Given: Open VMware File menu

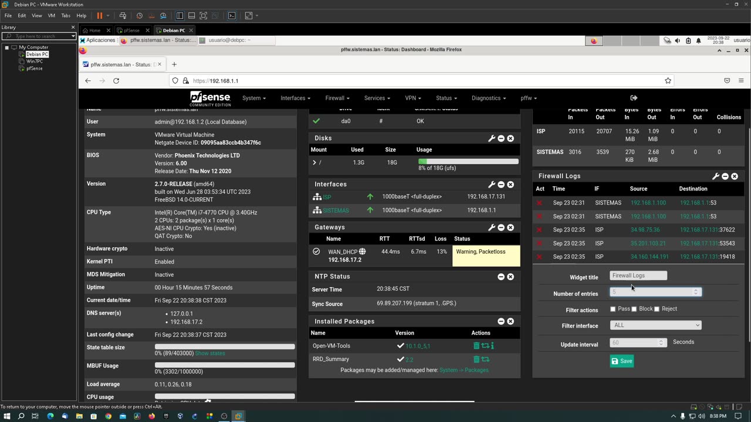Looking at the screenshot, I should click(x=8, y=16).
